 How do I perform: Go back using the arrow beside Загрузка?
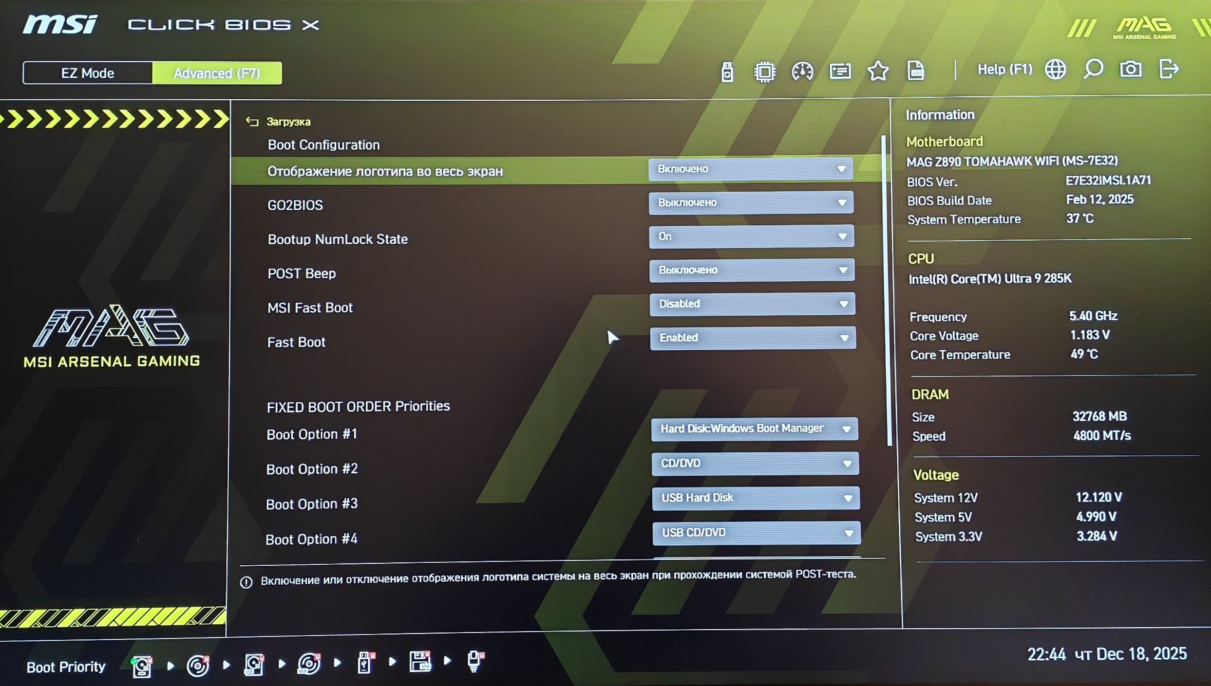click(252, 121)
